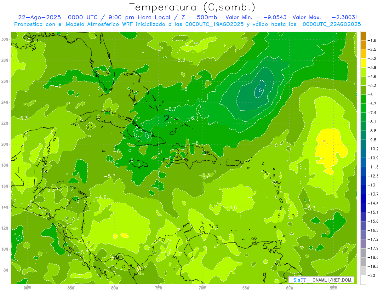
Task: Click the "-1.8" color scale value
Action: pyautogui.click(x=373, y=40)
